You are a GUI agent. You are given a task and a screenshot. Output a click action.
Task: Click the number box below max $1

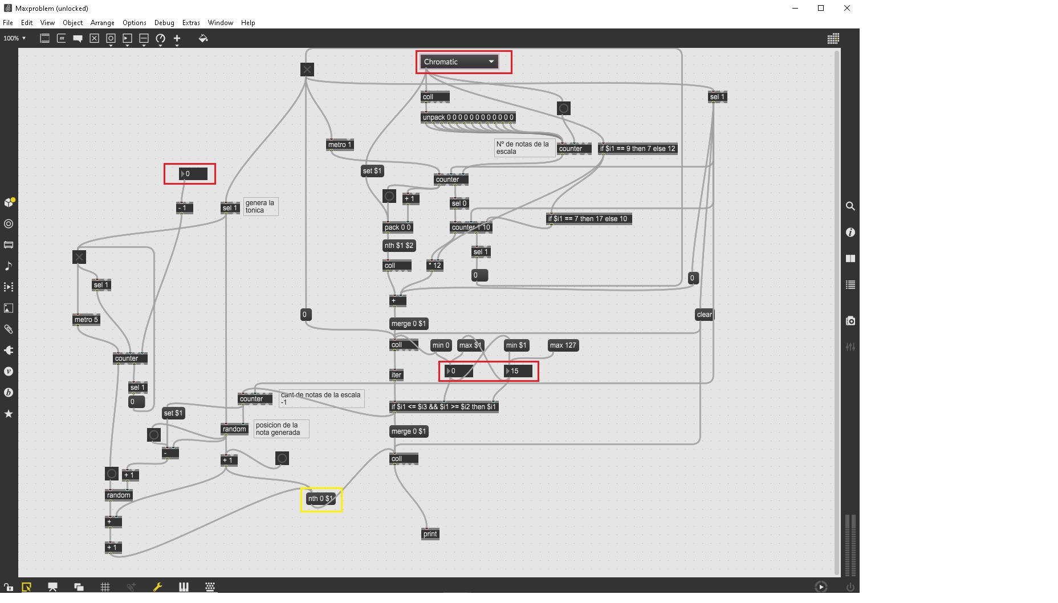click(459, 371)
